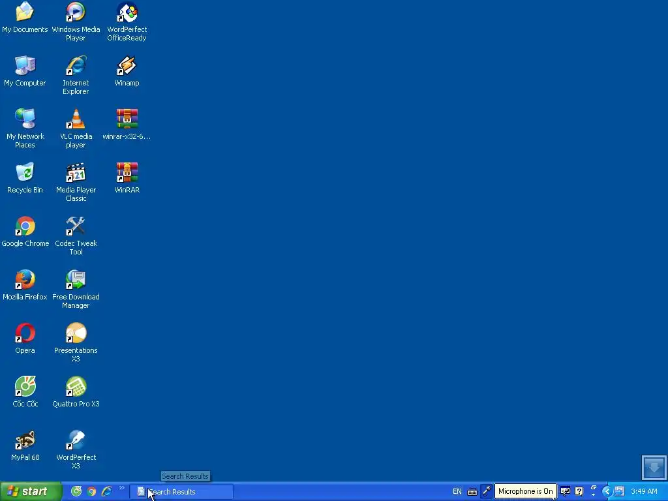Expand the Quick Launch overflow chevron
This screenshot has width=668, height=501.
tap(122, 488)
